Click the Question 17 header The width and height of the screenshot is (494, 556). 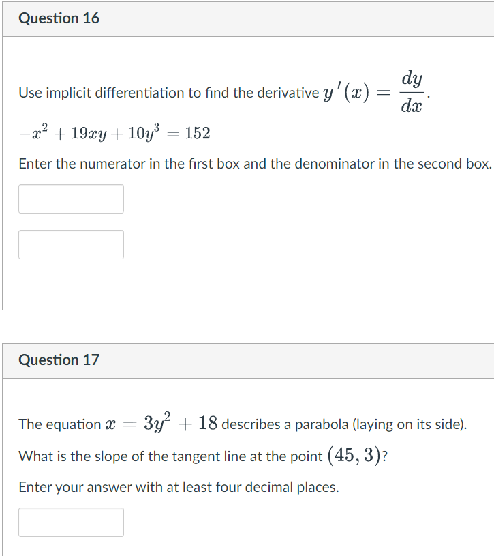[59, 360]
